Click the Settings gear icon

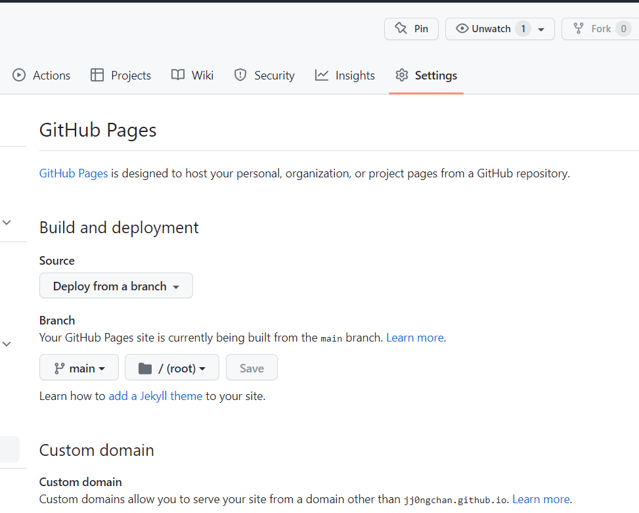(x=402, y=75)
